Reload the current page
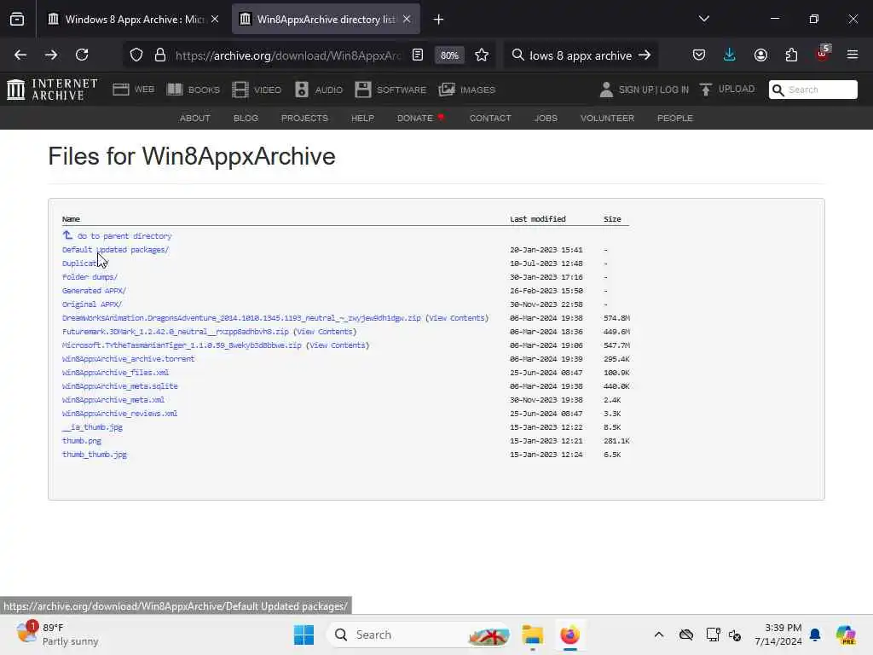Screen dimensions: 873x655 pyautogui.click(x=82, y=55)
